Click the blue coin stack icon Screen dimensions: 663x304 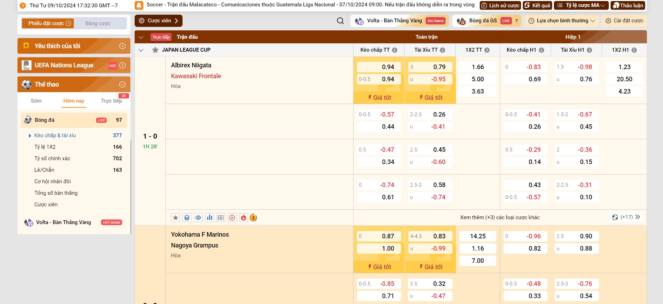(x=187, y=218)
